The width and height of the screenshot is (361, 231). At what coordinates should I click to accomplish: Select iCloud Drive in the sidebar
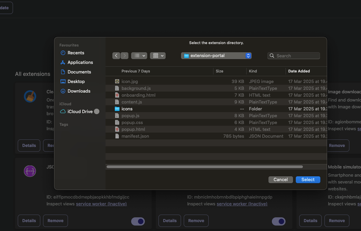point(80,111)
